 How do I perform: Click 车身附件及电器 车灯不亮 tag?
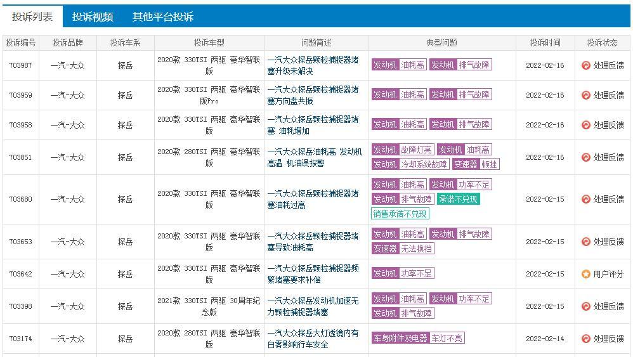[x=418, y=338]
